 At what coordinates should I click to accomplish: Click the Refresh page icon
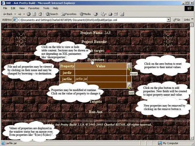coord(34,14)
